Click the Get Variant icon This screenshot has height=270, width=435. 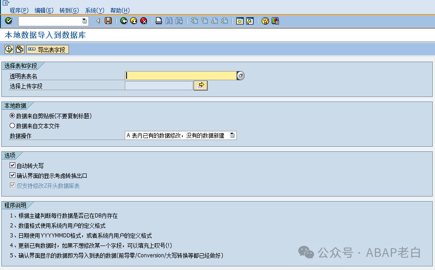[x=20, y=49]
